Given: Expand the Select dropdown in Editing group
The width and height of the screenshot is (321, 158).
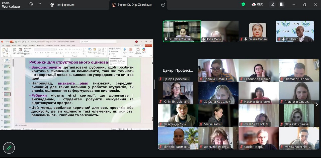Looking at the screenshot, I should click(112, 54).
